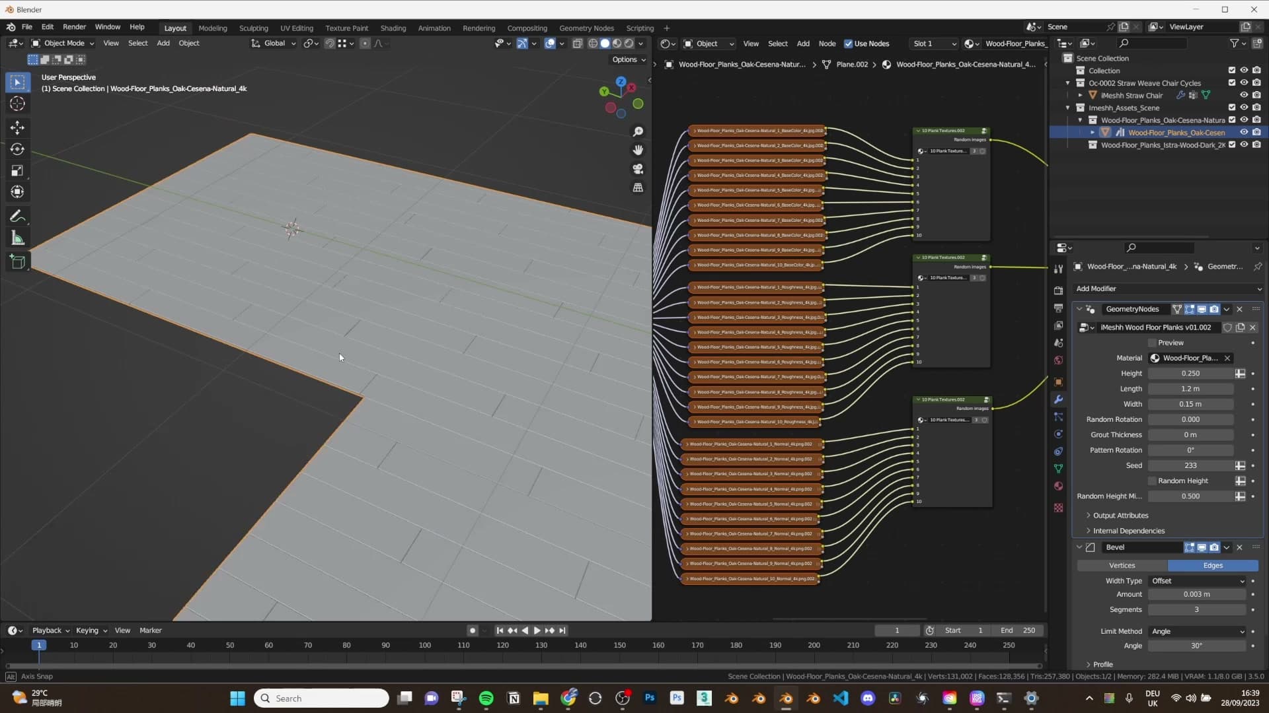This screenshot has height=713, width=1269.
Task: Enable the Random Height checkbox
Action: pos(1152,481)
